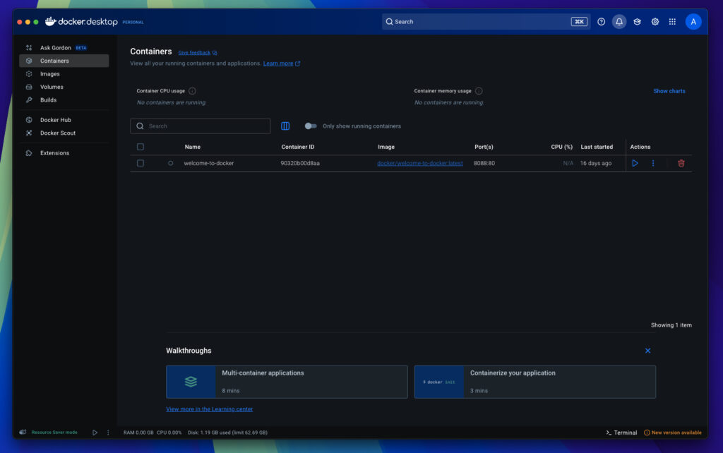
Task: Open the status bar three-dot engine menu
Action: 108,433
